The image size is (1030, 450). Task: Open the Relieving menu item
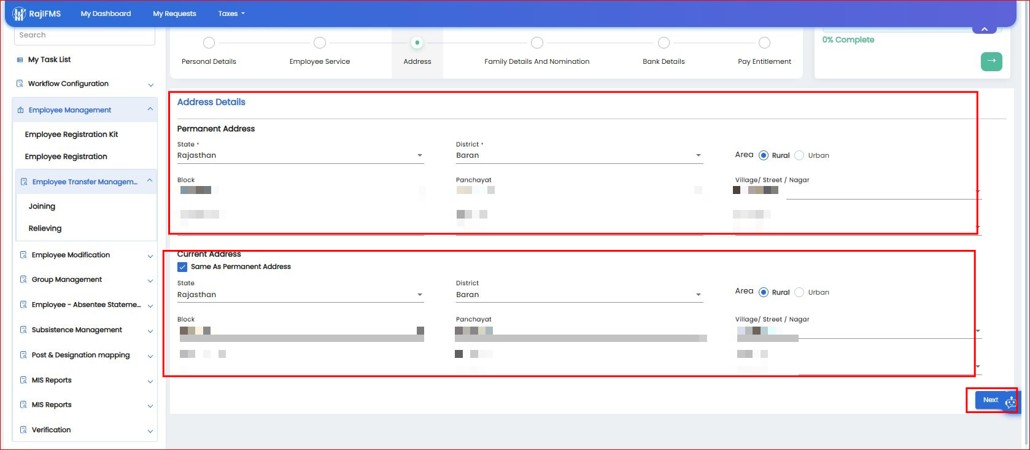pos(45,228)
